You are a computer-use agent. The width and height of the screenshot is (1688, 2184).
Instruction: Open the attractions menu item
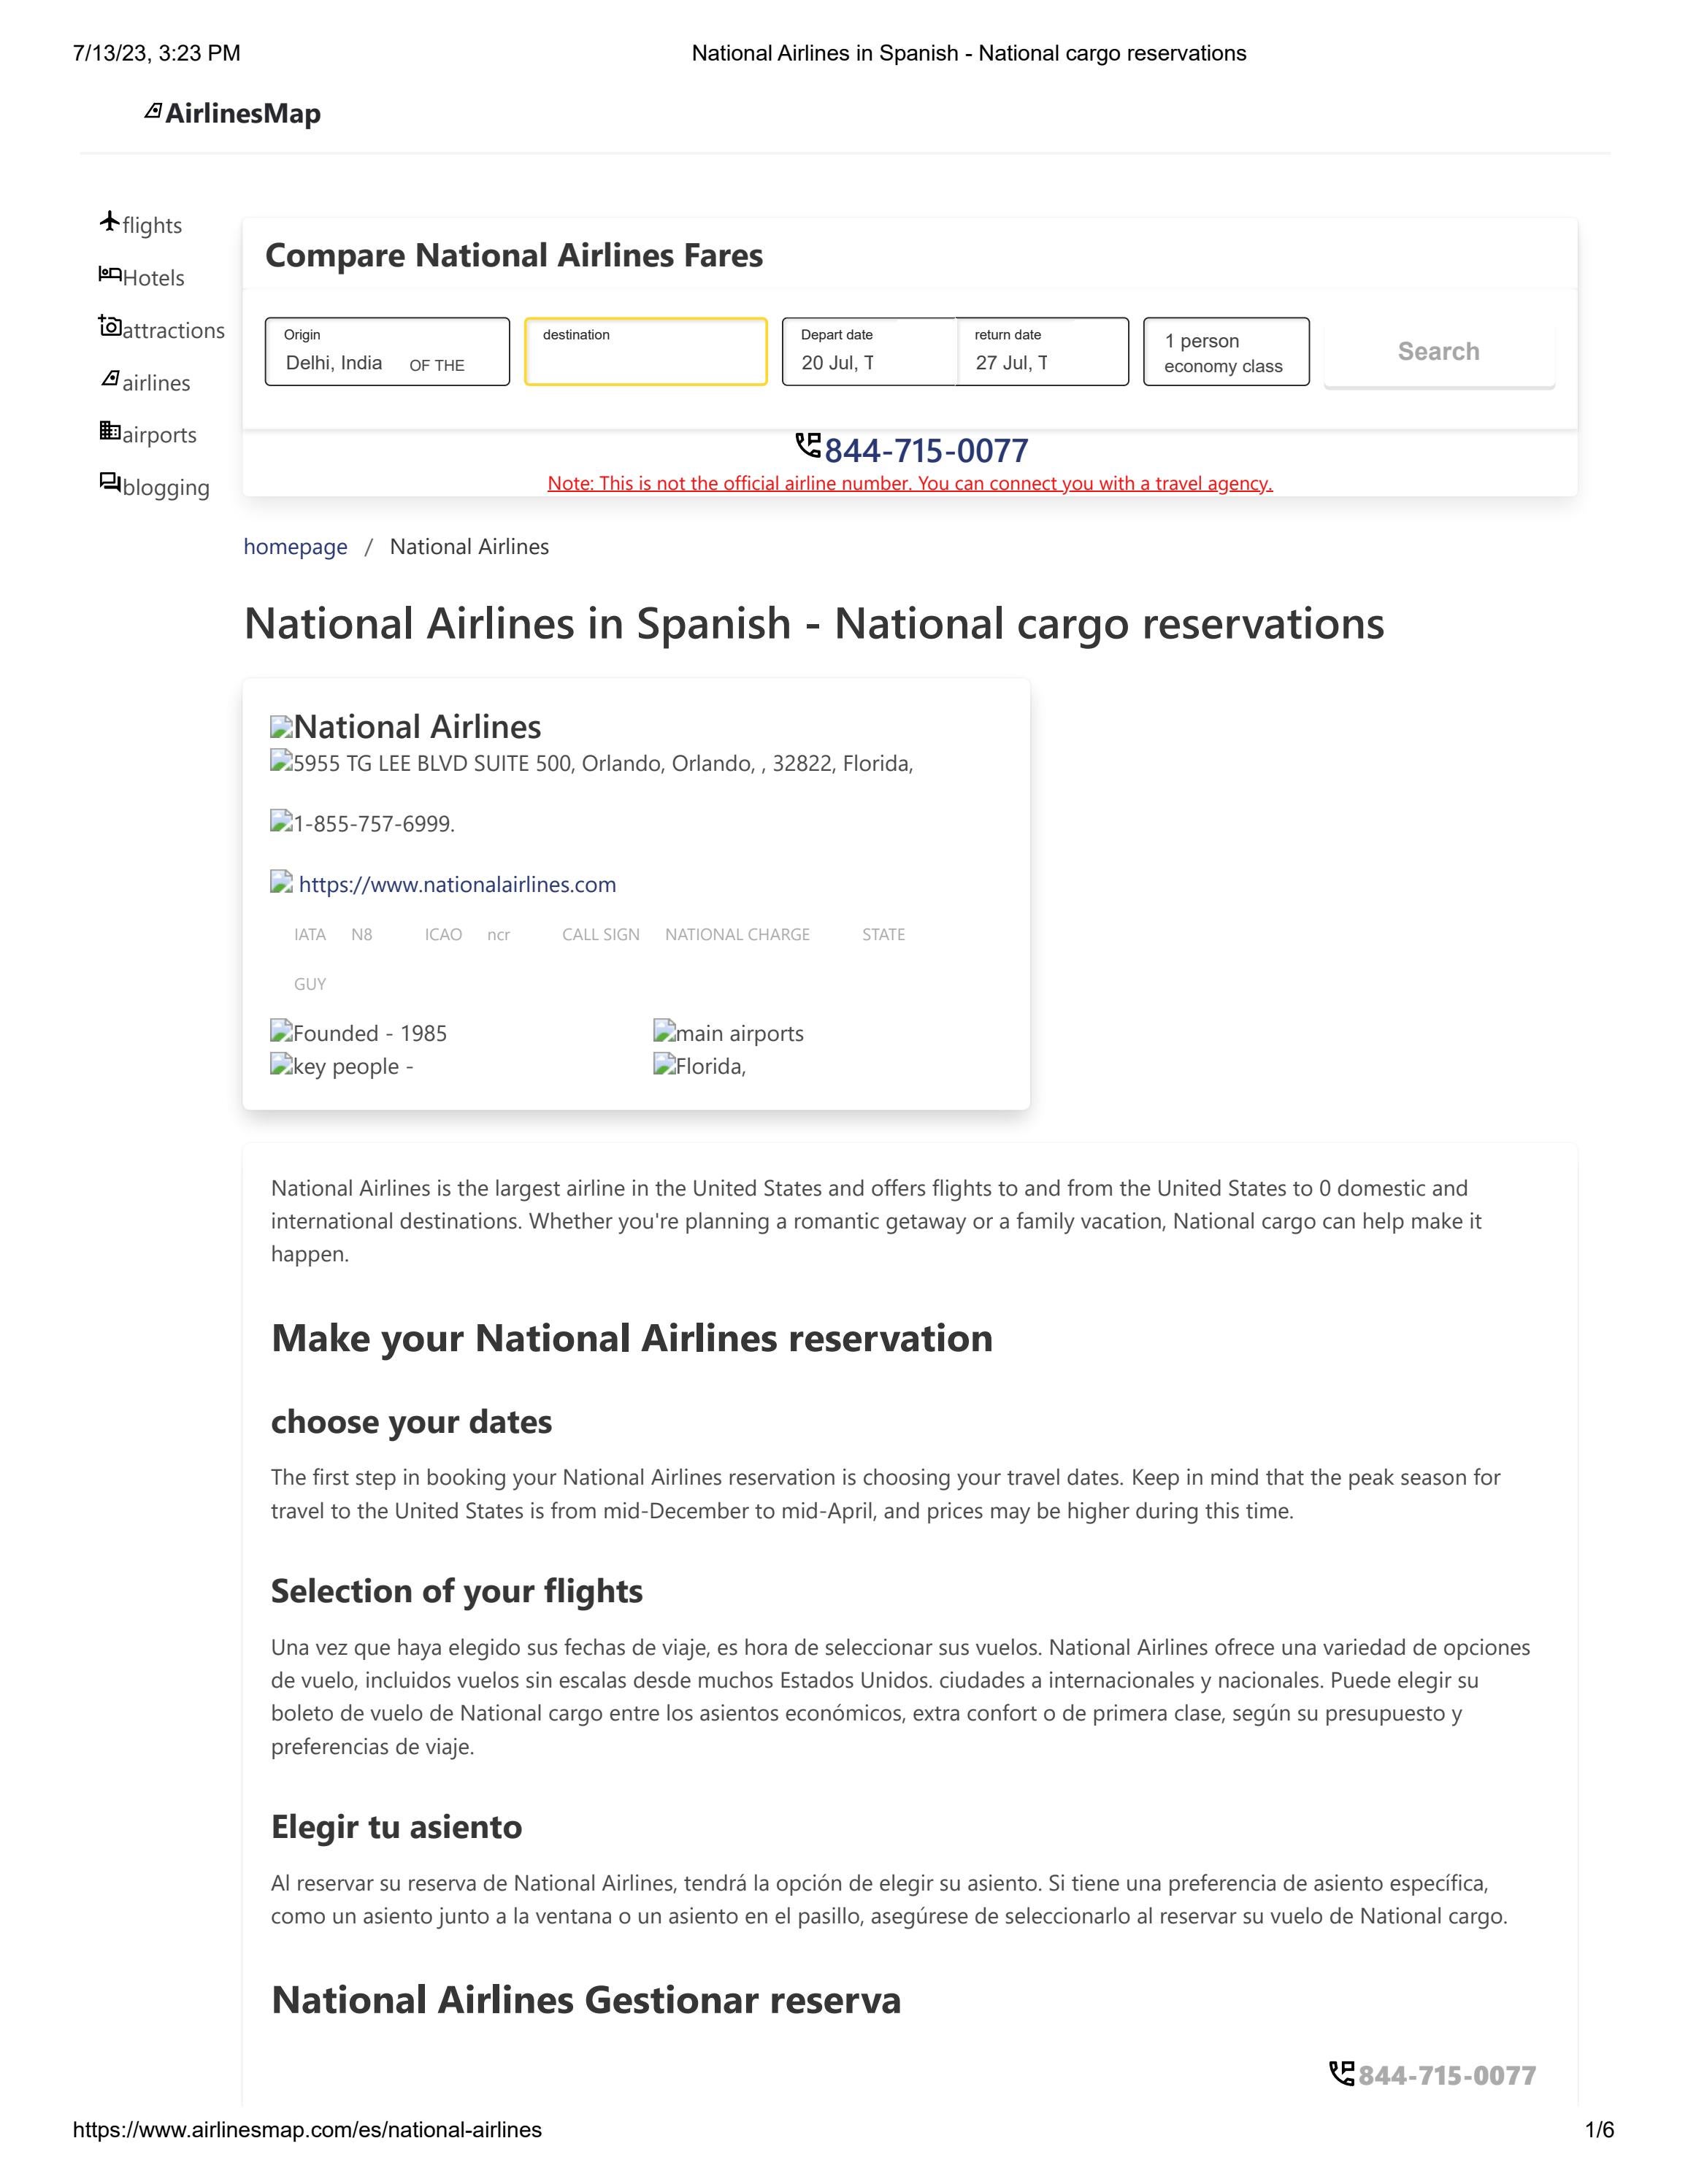162,329
